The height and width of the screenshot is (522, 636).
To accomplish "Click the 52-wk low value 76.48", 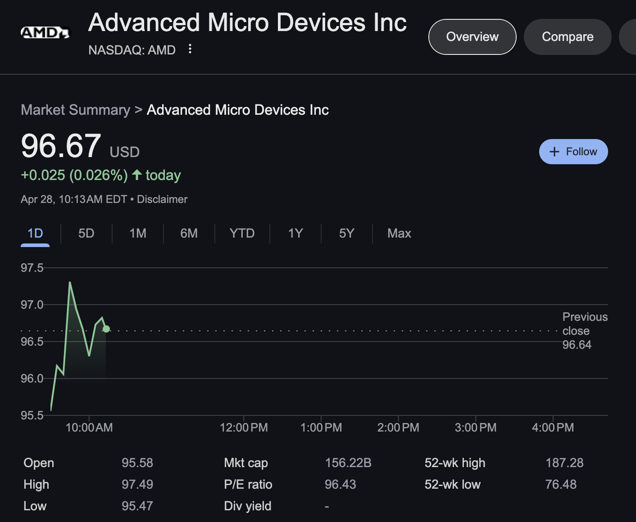I will click(x=561, y=484).
